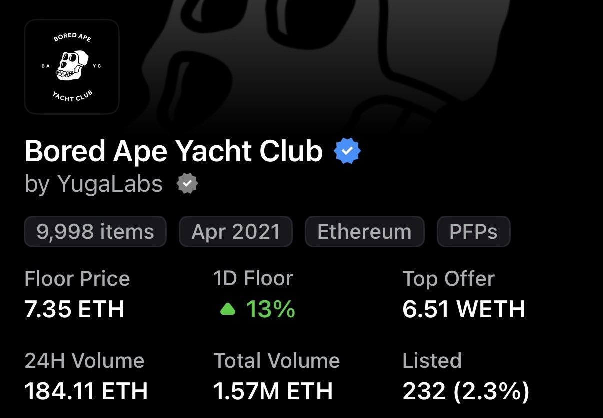603x418 pixels.
Task: Tap the "9,998 items" chip
Action: point(95,232)
